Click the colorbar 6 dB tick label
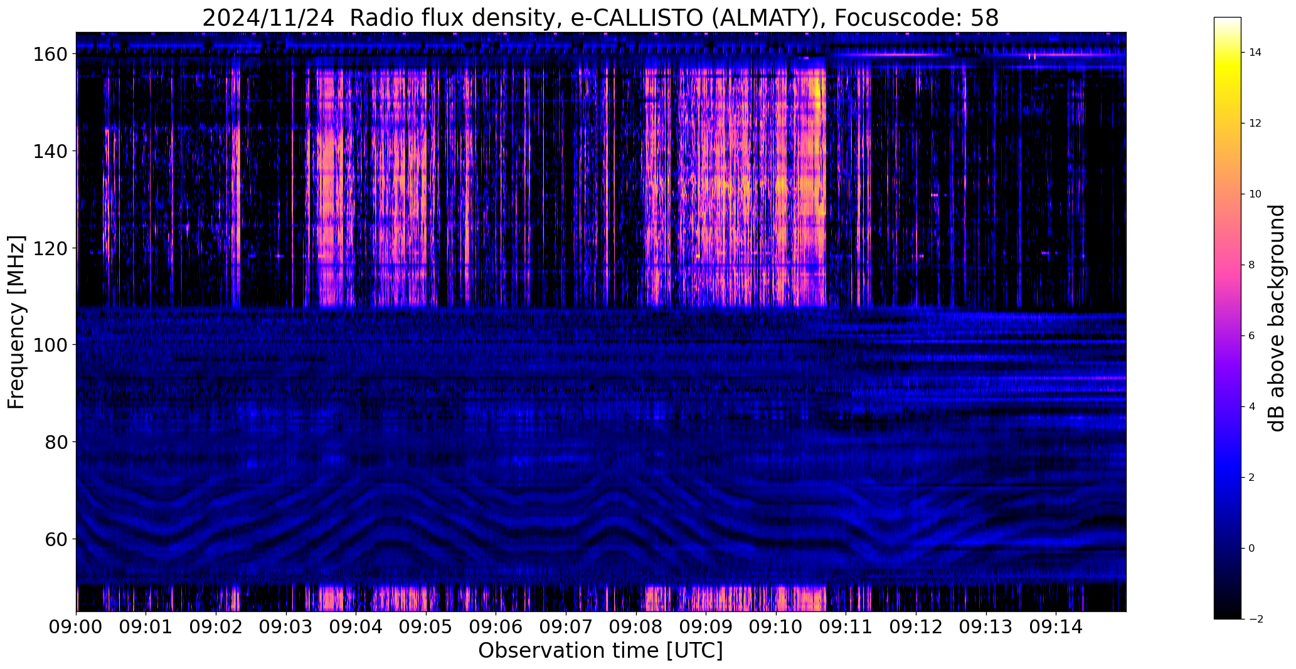This screenshot has height=669, width=1296. point(1252,336)
